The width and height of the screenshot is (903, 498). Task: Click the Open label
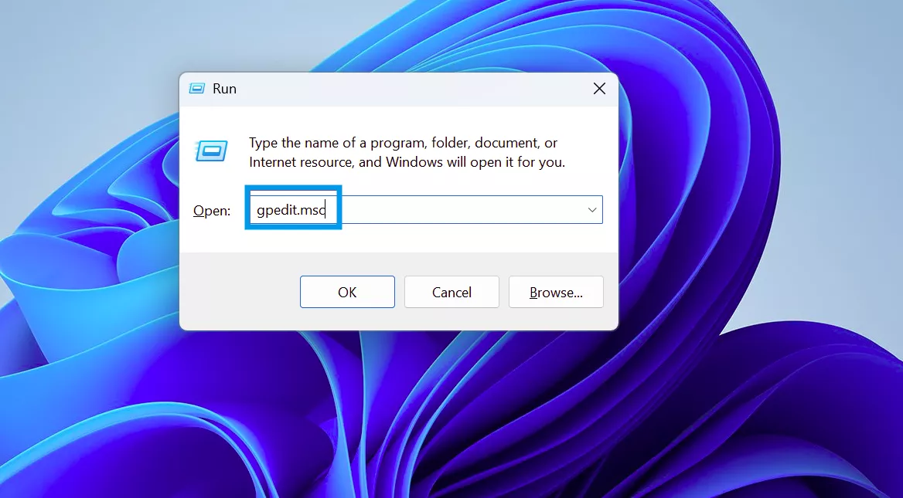tap(211, 209)
